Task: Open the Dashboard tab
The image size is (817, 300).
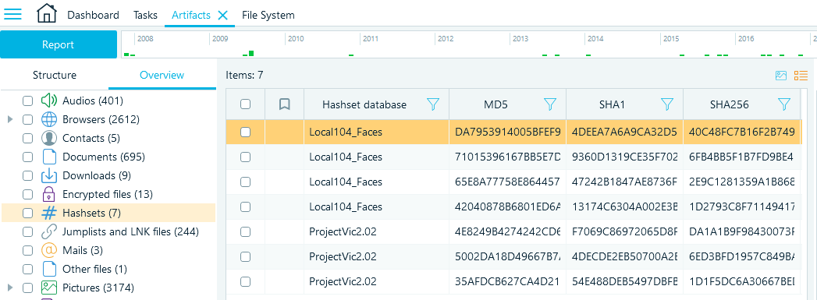Action: pos(93,15)
